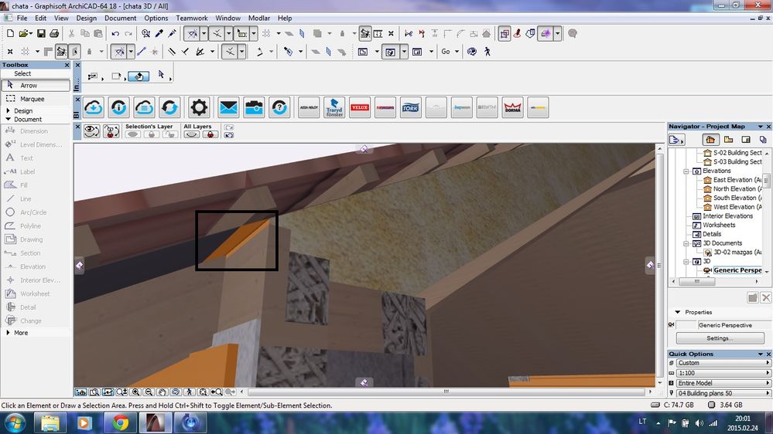Open the BIM gear settings icon
This screenshot has height=434, width=773.
point(199,107)
